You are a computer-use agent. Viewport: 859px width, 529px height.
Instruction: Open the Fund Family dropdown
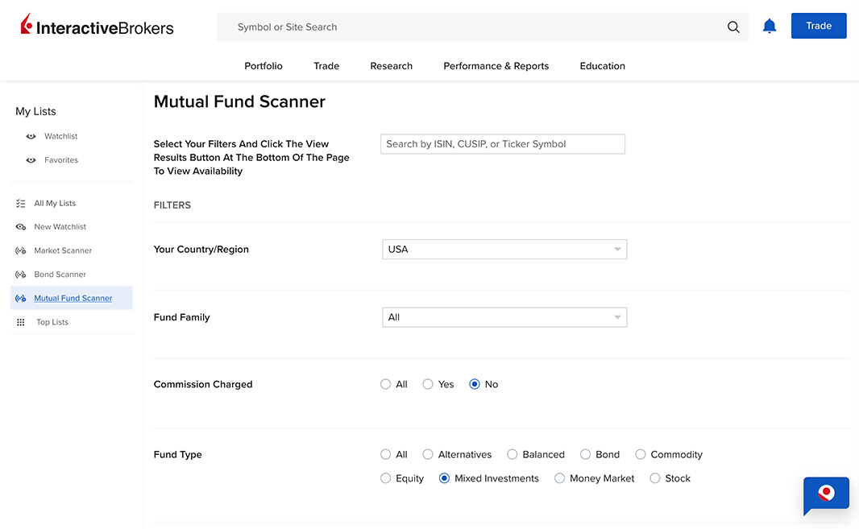click(504, 317)
